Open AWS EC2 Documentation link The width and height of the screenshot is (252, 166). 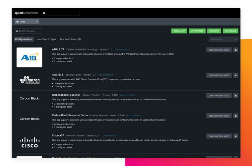pos(105,75)
